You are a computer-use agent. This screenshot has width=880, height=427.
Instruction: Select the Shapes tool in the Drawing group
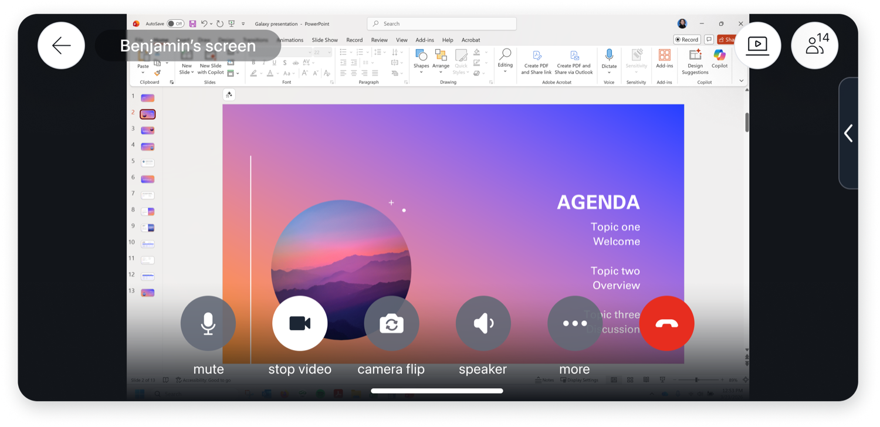[421, 61]
